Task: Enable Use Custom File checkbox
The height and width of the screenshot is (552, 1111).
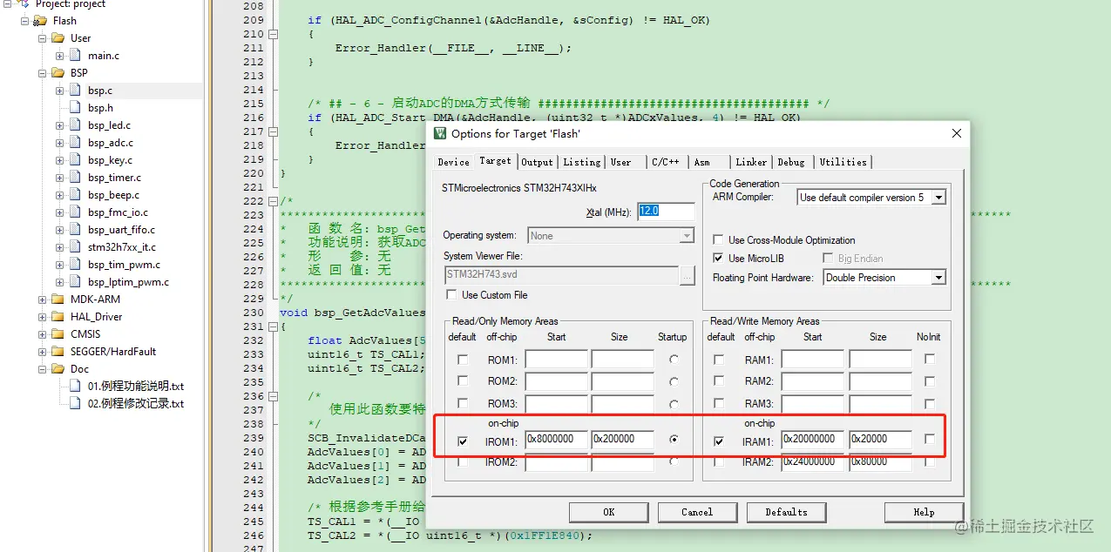Action: (x=452, y=295)
